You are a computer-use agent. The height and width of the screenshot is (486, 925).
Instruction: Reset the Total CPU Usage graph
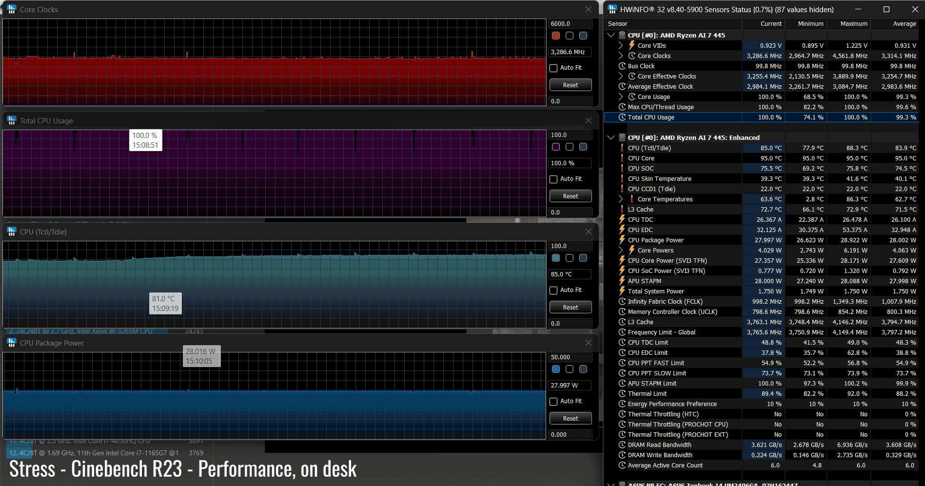click(x=571, y=196)
